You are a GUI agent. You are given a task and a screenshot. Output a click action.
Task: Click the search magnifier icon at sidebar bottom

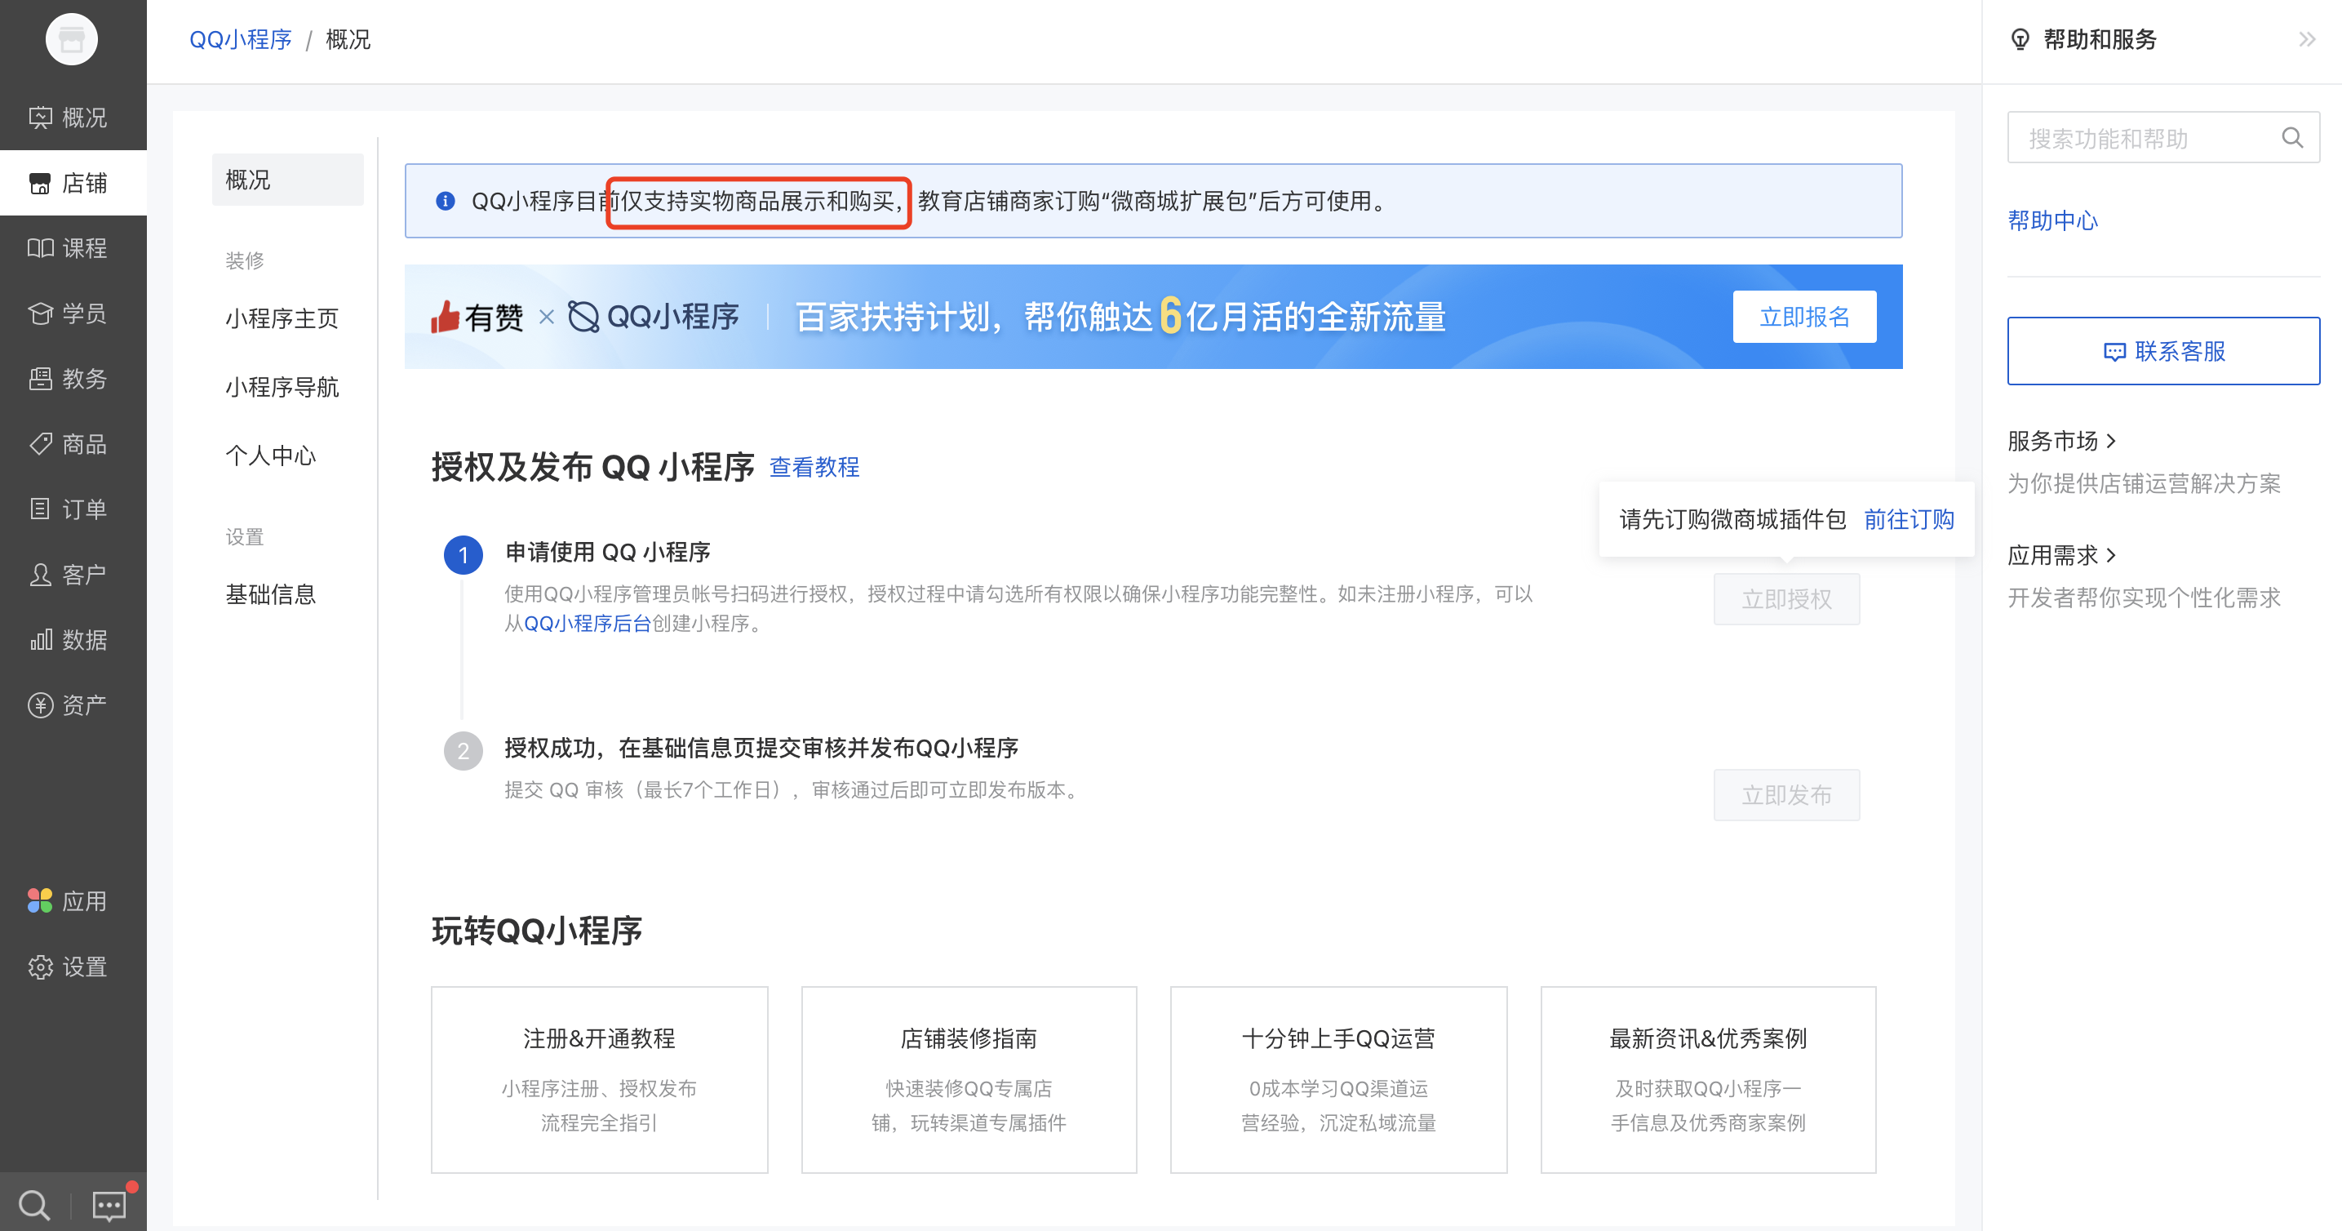coord(34,1206)
